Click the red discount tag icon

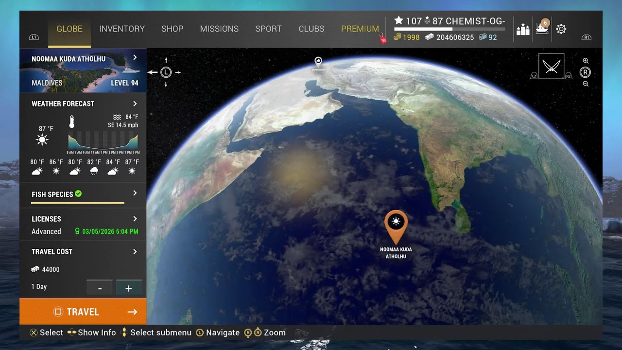tap(383, 39)
